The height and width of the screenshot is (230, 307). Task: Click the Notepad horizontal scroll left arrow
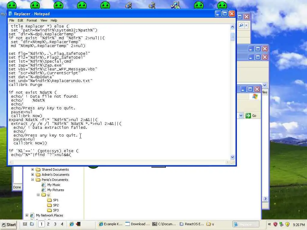point(11,162)
